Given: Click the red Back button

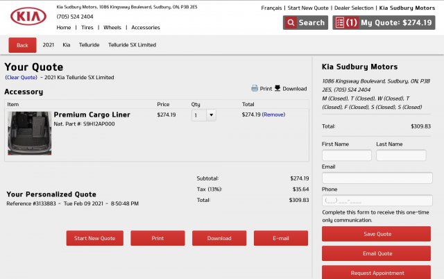Looking at the screenshot, I should pos(22,45).
